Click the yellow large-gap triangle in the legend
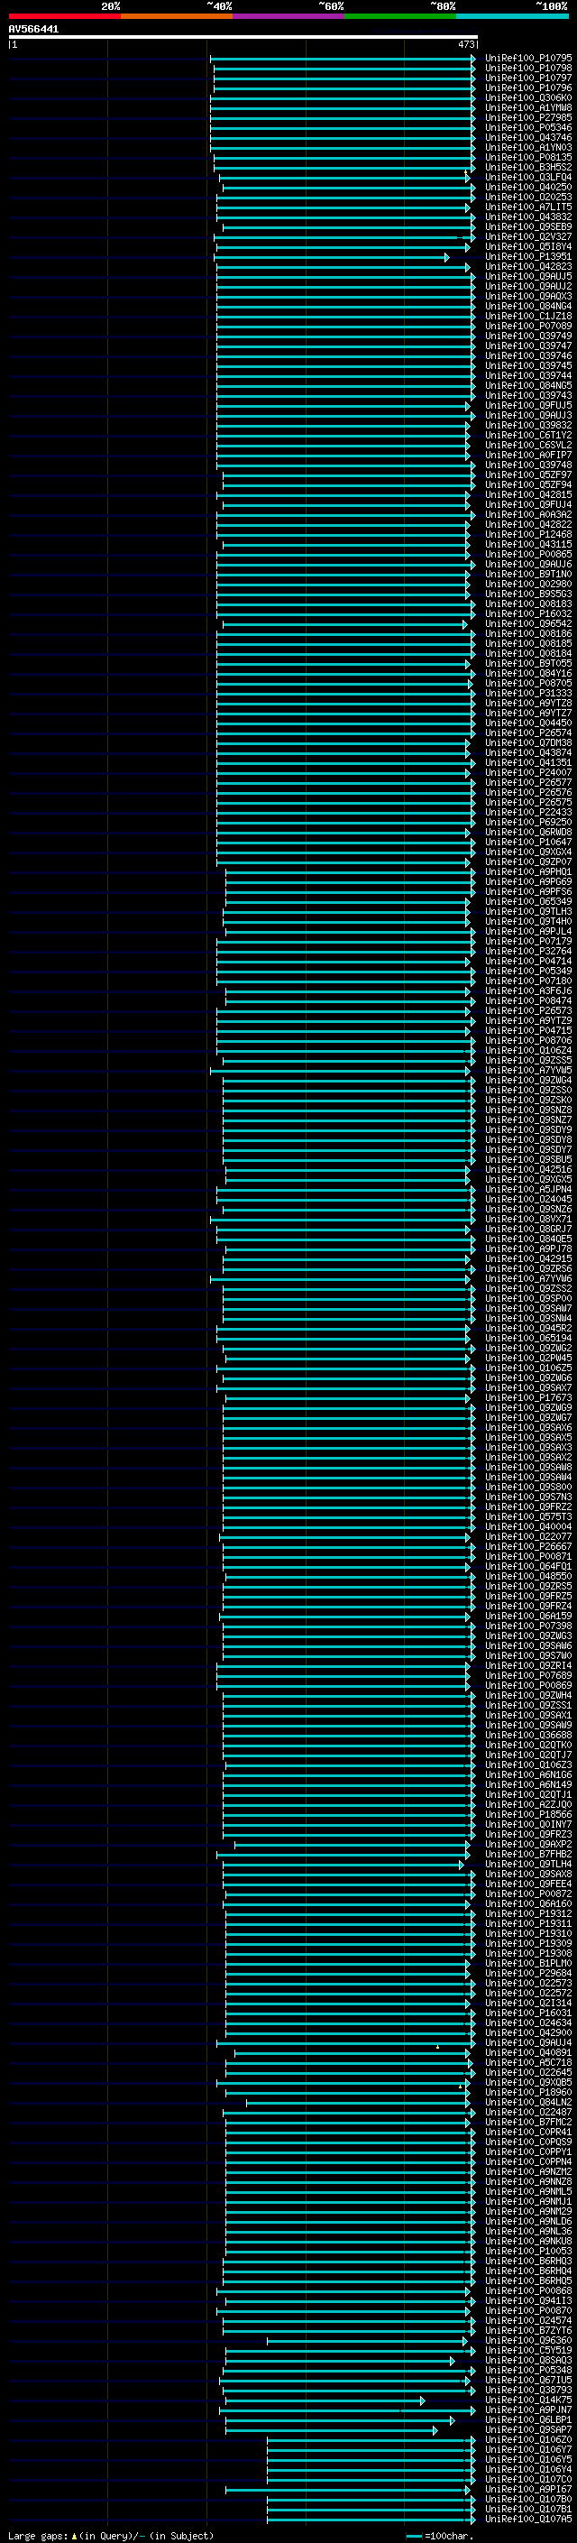Screen dimensions: 577x2543 (x=74, y=2535)
